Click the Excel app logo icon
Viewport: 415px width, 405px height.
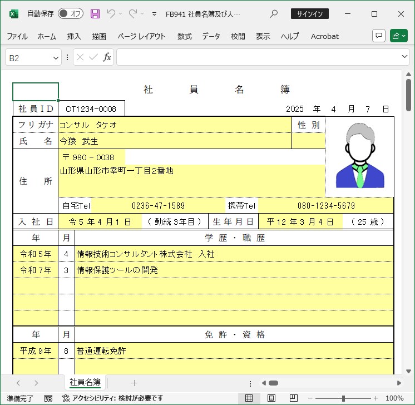(x=13, y=14)
